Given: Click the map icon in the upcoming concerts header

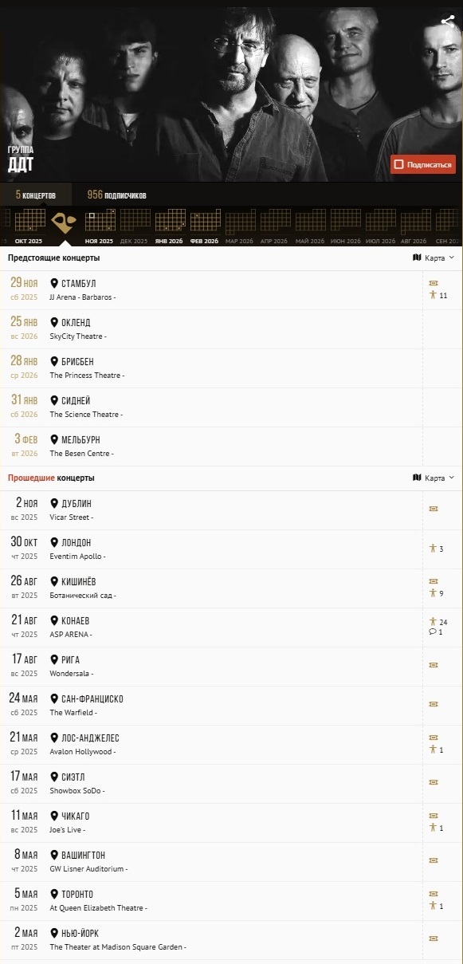Looking at the screenshot, I should pos(417,258).
